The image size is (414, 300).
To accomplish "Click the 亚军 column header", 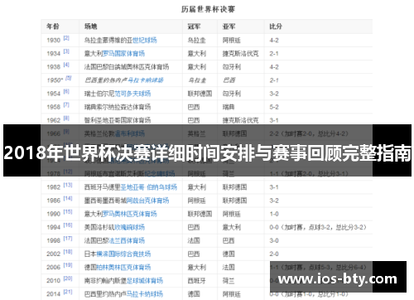I will tap(229, 27).
